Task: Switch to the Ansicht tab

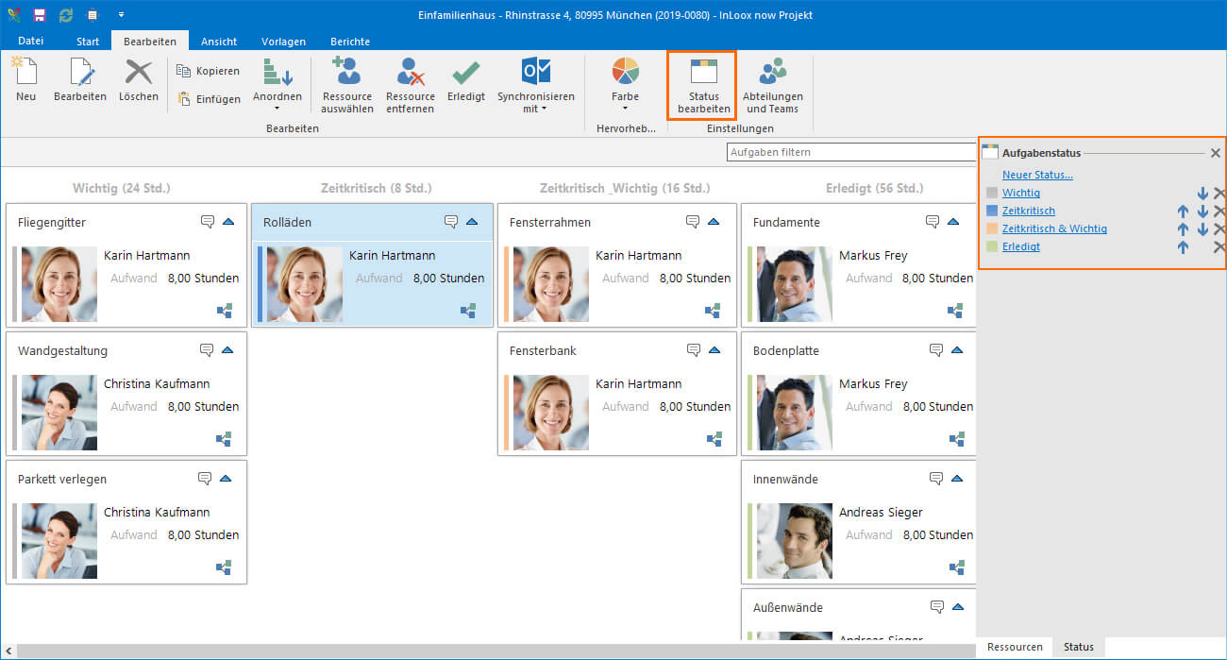Action: pyautogui.click(x=219, y=42)
